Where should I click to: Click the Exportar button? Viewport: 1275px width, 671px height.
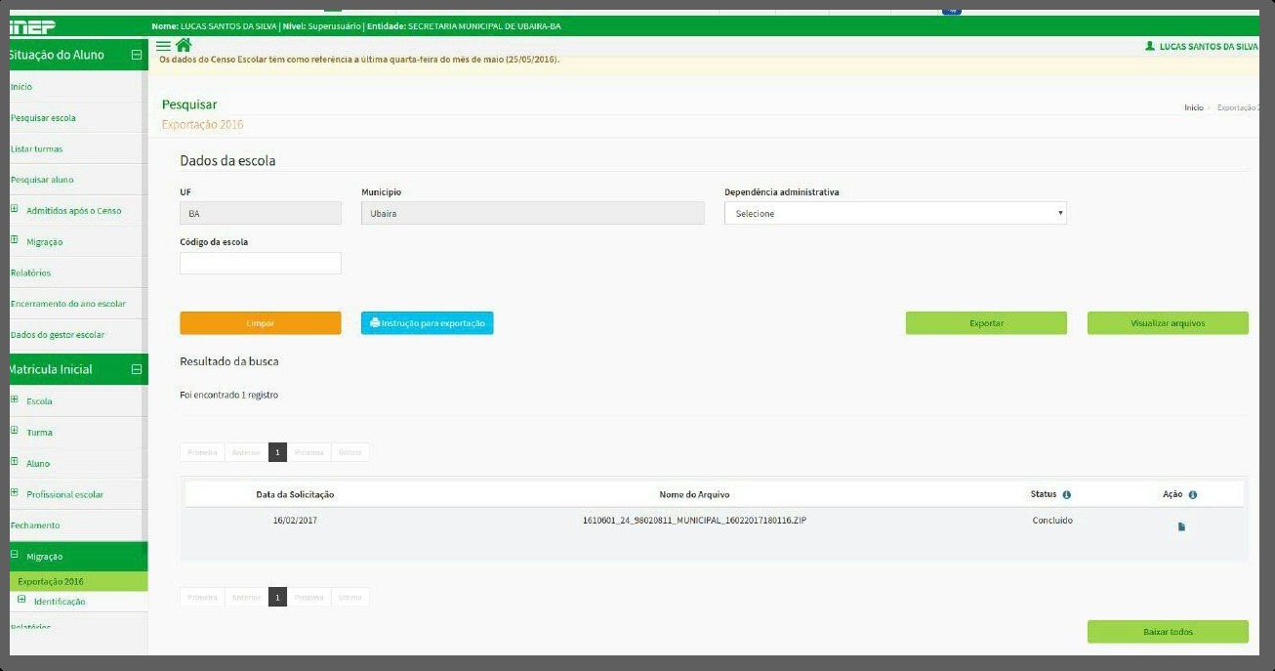click(x=986, y=323)
